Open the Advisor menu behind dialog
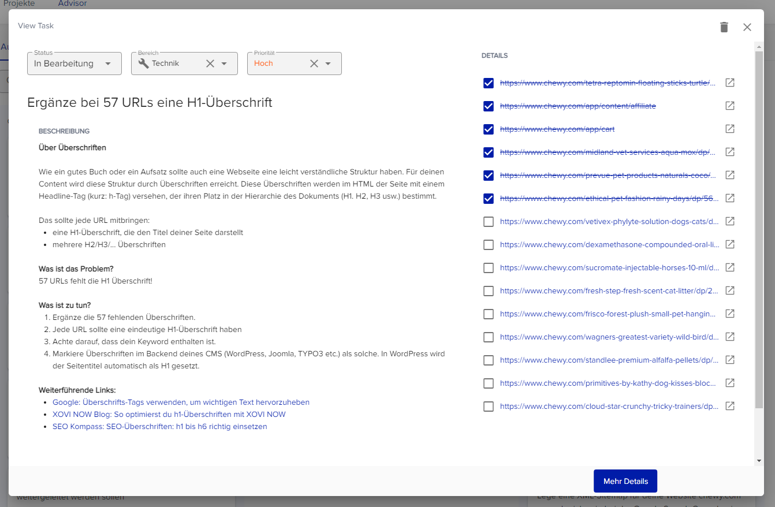Image resolution: width=775 pixels, height=507 pixels. tap(73, 3)
